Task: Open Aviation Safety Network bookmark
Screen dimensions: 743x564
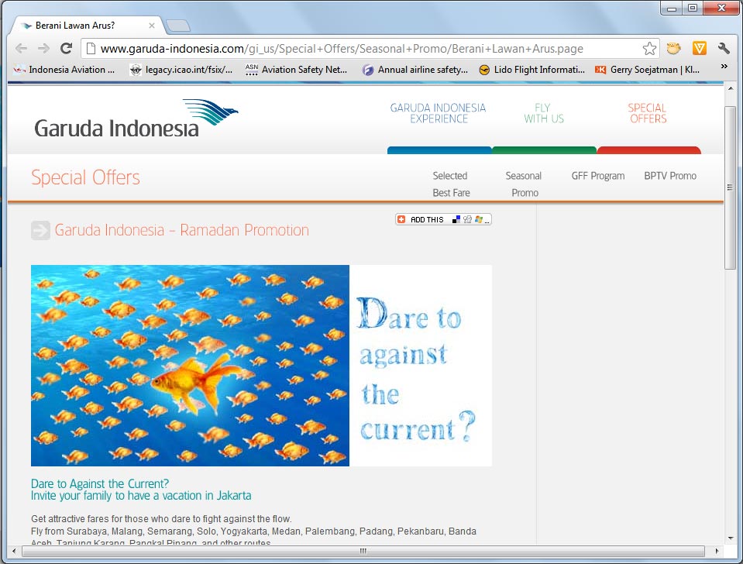Action: click(297, 70)
